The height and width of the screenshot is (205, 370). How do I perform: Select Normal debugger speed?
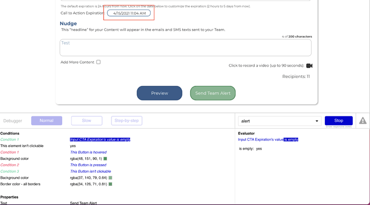point(47,121)
